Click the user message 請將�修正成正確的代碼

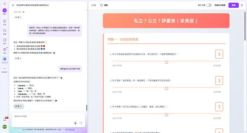pos(70,69)
